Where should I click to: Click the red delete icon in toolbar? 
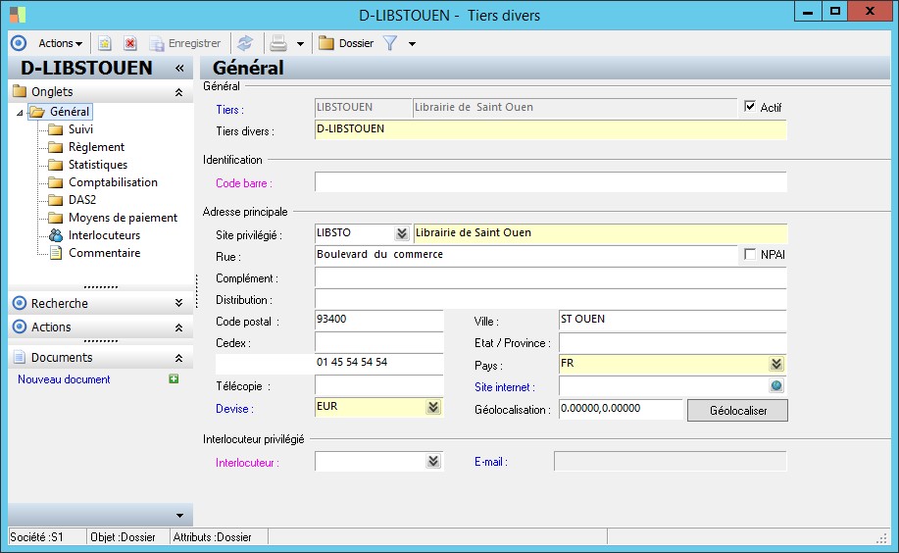pyautogui.click(x=129, y=43)
